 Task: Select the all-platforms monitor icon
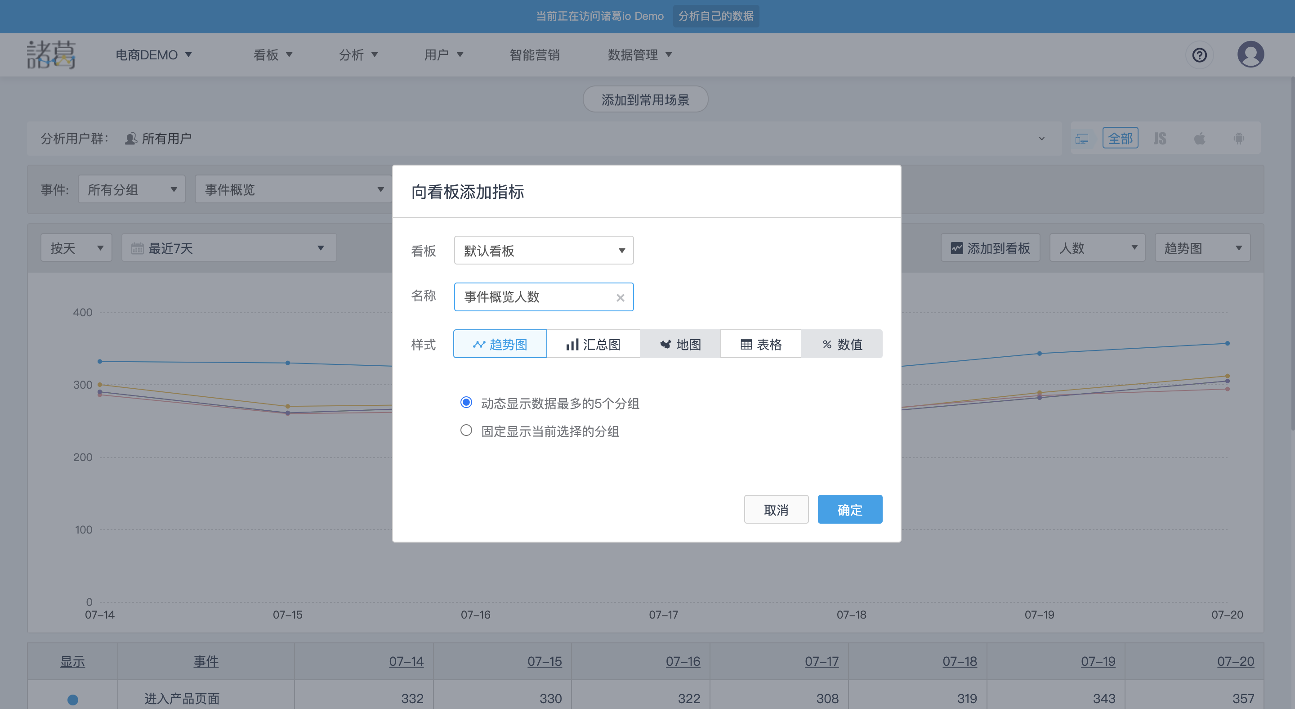1082,138
